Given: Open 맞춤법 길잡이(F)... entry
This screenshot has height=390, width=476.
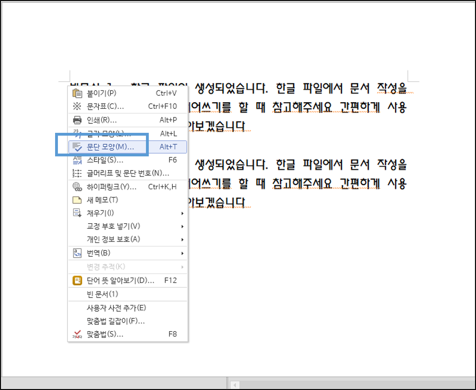Looking at the screenshot, I should pyautogui.click(x=128, y=321).
